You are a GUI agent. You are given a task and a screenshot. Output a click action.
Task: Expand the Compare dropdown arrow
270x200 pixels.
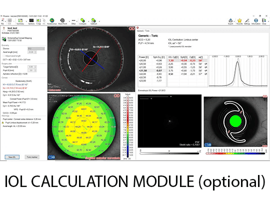pos(88,21)
